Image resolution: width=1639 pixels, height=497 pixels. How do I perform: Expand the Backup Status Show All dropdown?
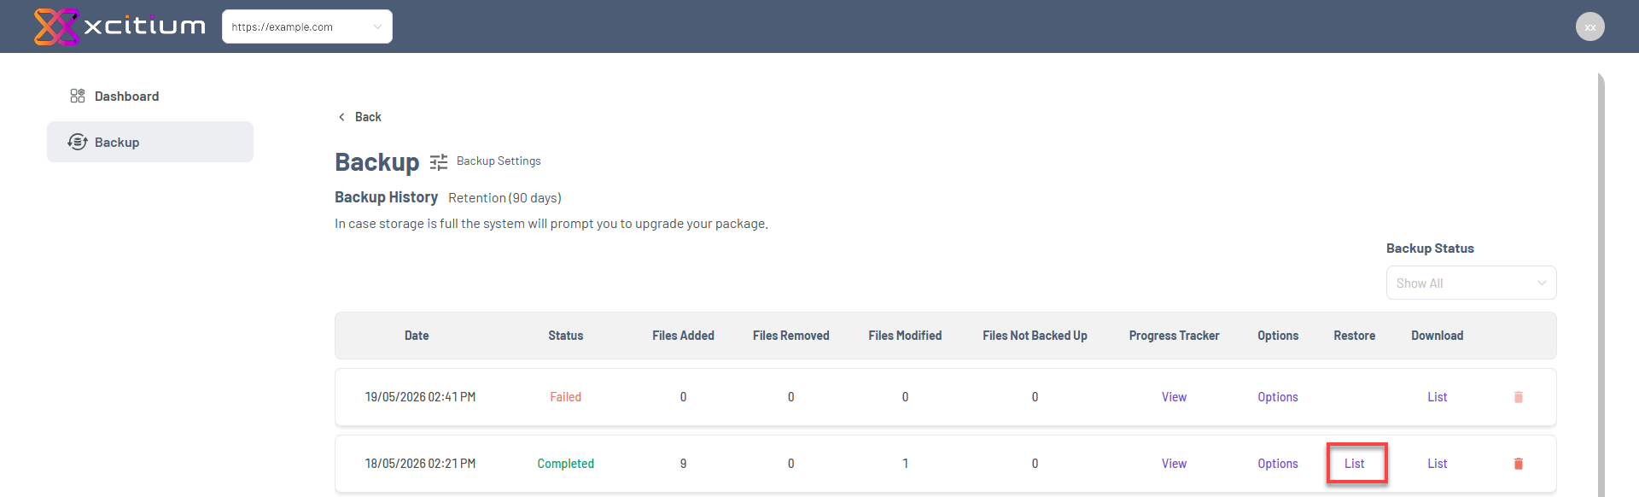point(1471,283)
